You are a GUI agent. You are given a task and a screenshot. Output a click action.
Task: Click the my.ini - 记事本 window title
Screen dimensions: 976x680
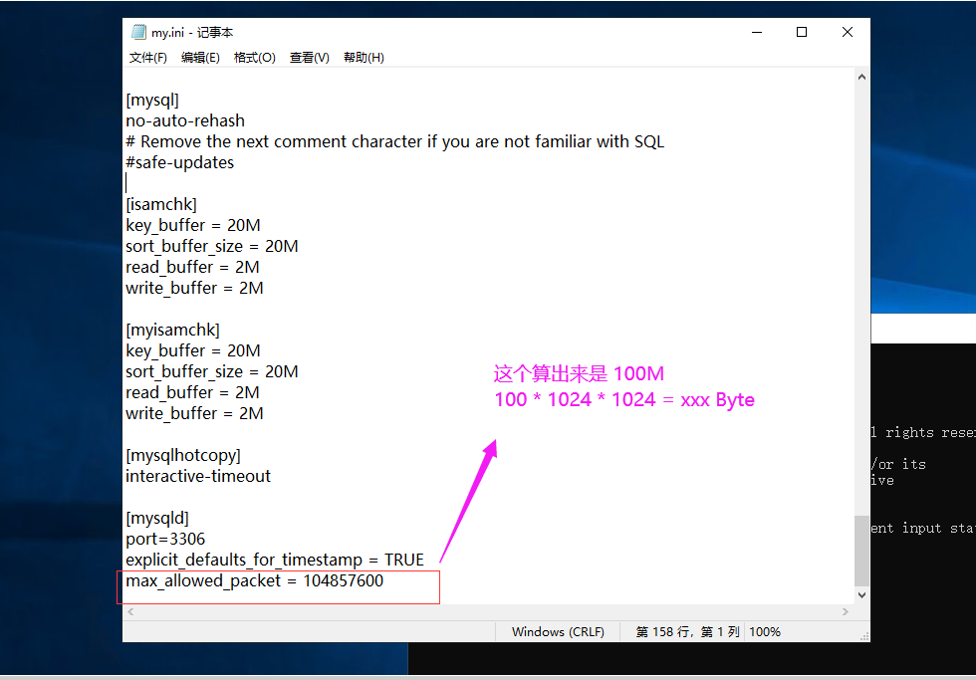pyautogui.click(x=192, y=32)
